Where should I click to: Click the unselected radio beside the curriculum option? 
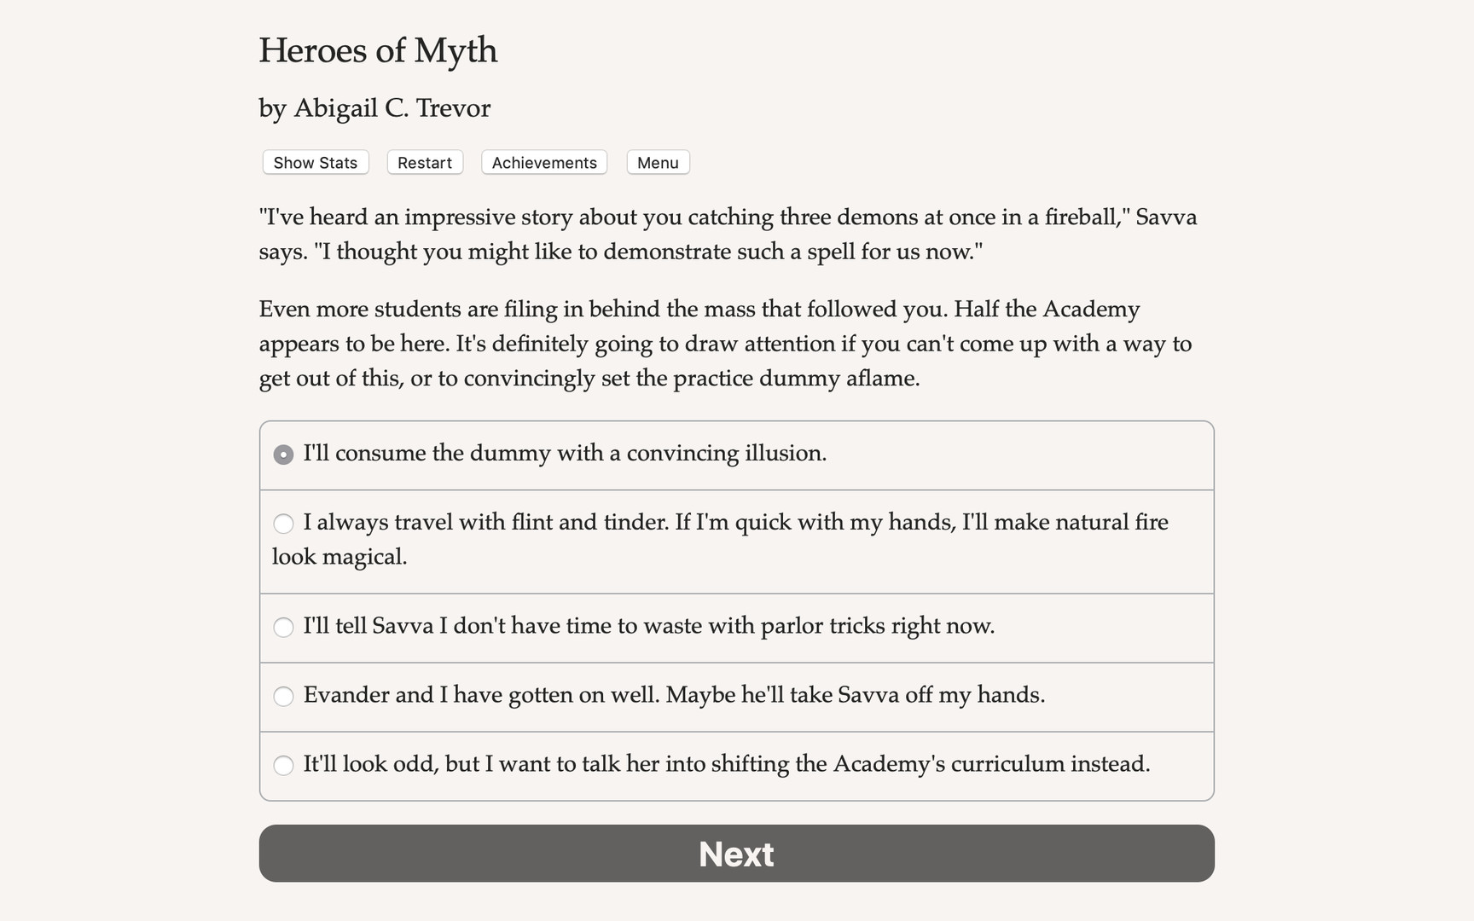(x=282, y=765)
